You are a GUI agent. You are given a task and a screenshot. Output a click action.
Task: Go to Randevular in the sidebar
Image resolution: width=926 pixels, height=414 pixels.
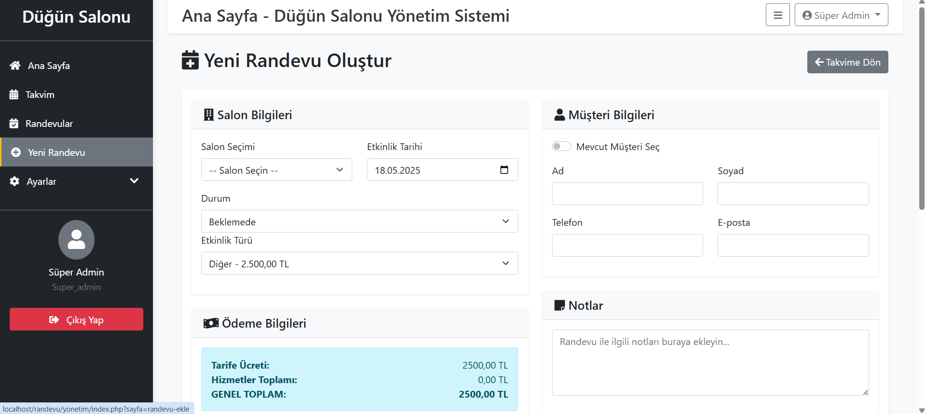(49, 124)
